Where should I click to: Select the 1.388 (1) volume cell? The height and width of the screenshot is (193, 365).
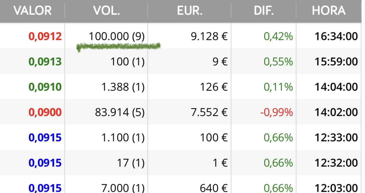point(123,87)
